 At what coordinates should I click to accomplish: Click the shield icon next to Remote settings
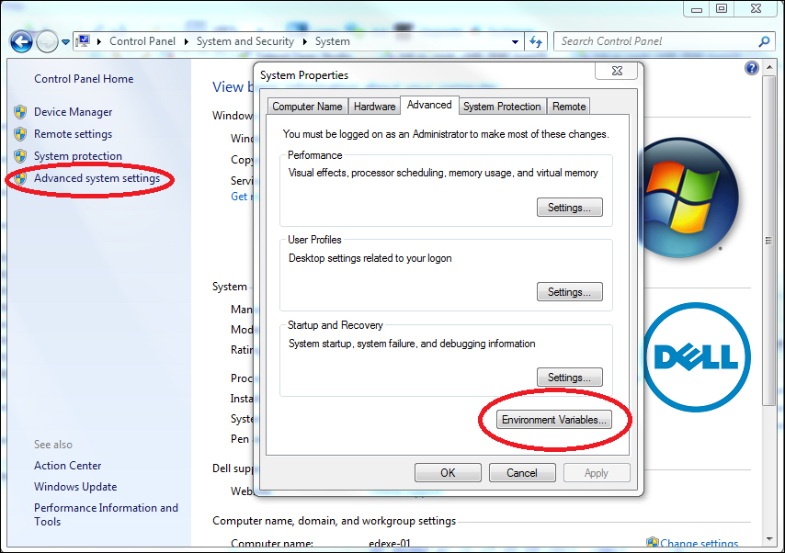point(20,134)
